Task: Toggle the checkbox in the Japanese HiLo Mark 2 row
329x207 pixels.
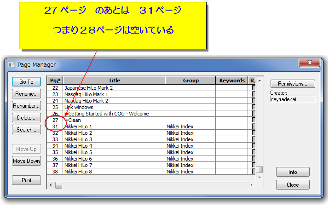Action: [x=254, y=88]
